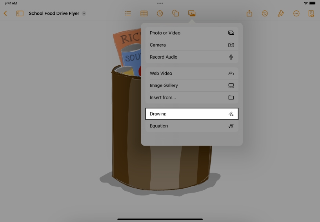Tap the back chevron to exit document

5,13
